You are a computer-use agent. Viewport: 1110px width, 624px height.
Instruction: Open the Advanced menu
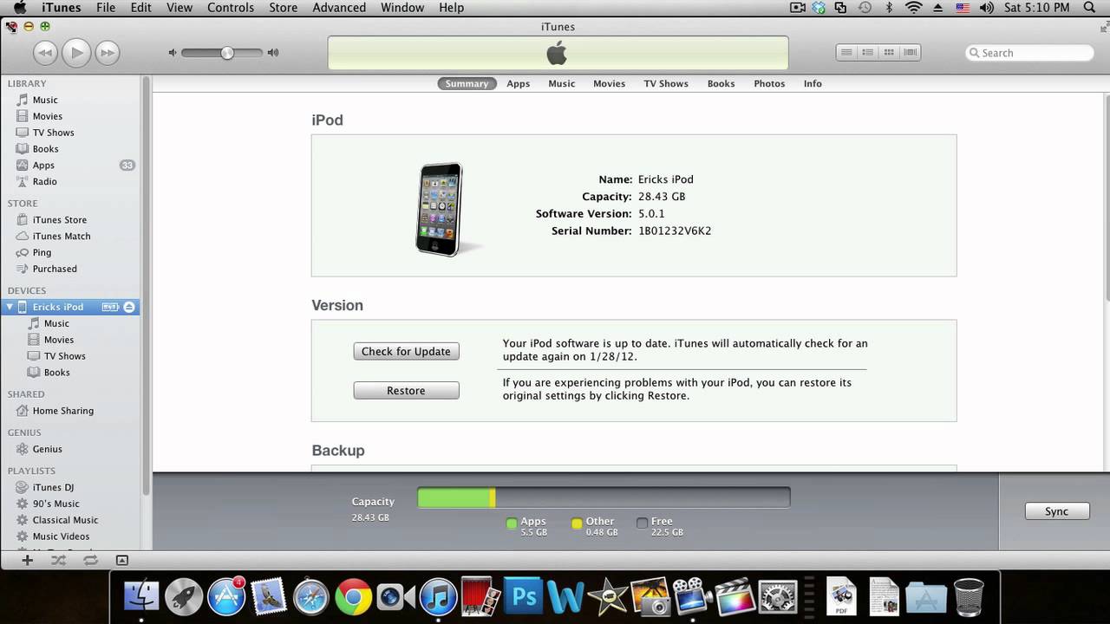point(339,8)
